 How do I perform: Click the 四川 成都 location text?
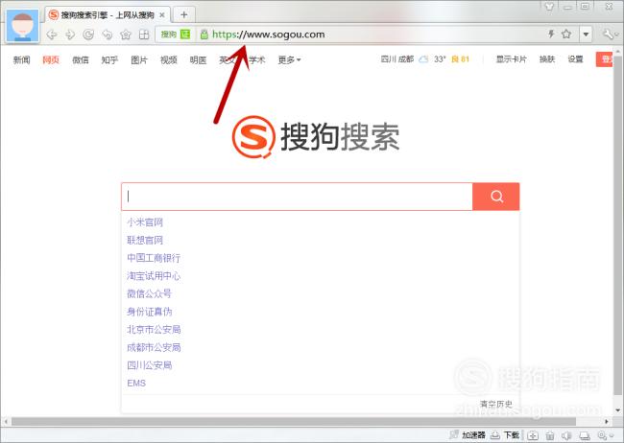[397, 59]
